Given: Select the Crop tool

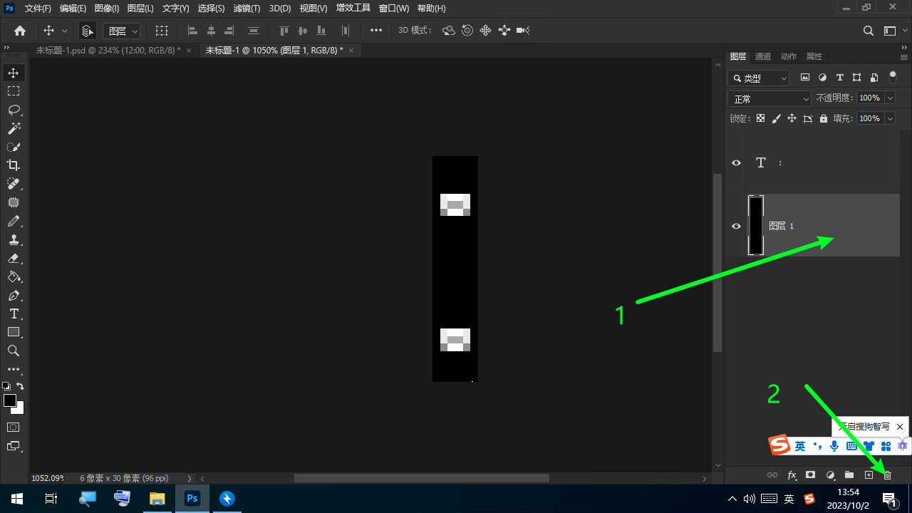Looking at the screenshot, I should [x=14, y=165].
